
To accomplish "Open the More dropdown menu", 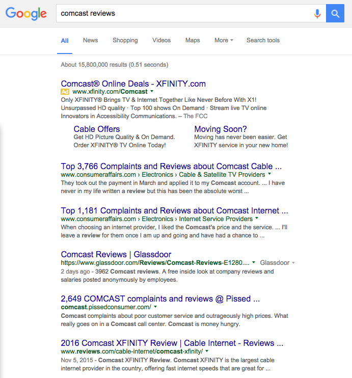I will pos(224,40).
